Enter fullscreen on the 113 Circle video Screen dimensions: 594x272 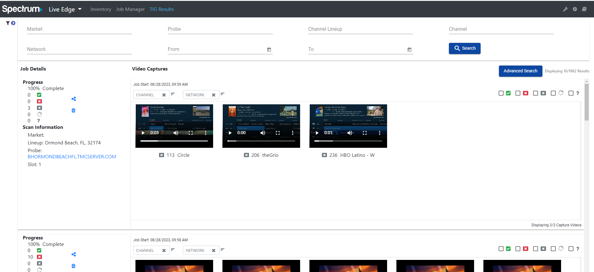tap(191, 133)
